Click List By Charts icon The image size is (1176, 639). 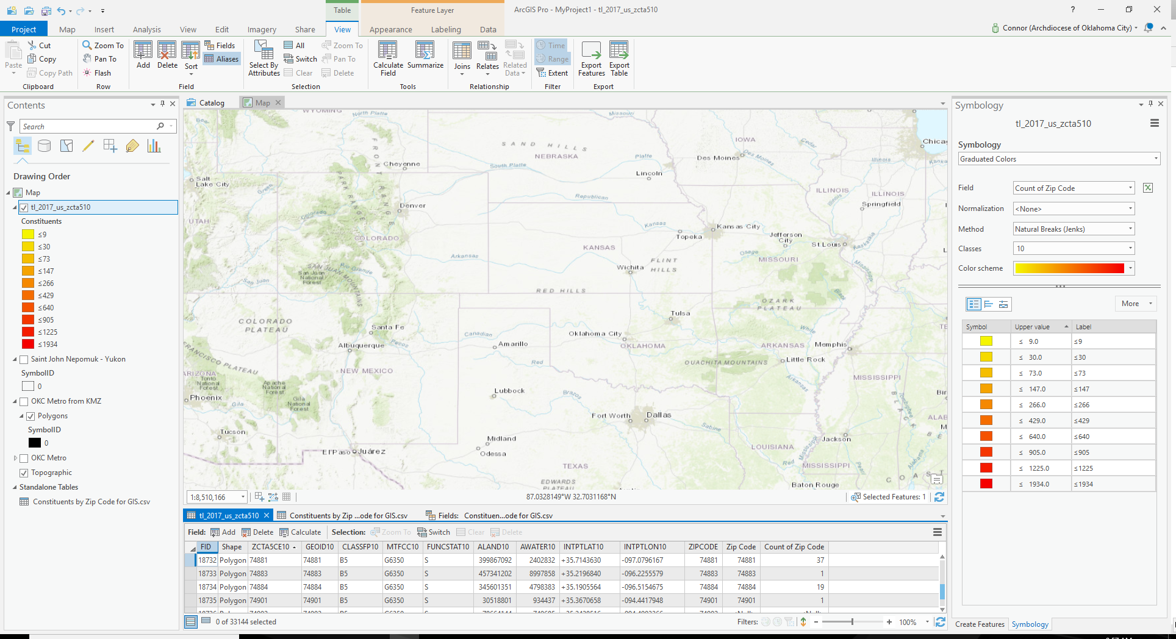pos(154,146)
